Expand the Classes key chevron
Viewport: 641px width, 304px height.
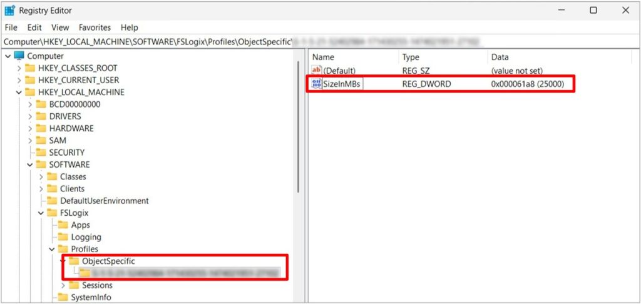pyautogui.click(x=41, y=176)
